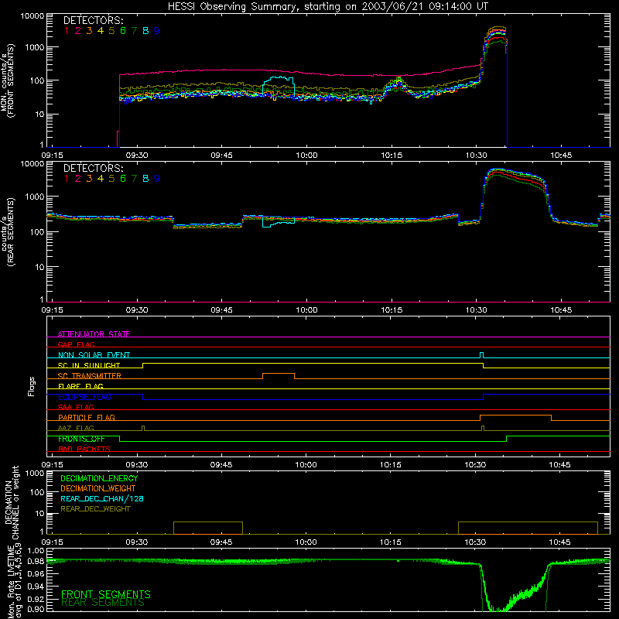Select detector 8 in rear segments legend
The image size is (619, 619).
point(145,179)
